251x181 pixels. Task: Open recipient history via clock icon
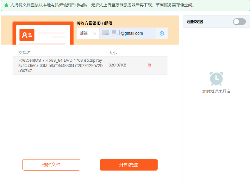pyautogui.click(x=162, y=34)
